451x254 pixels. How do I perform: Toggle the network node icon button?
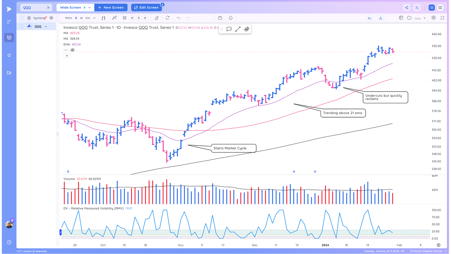pos(380,18)
